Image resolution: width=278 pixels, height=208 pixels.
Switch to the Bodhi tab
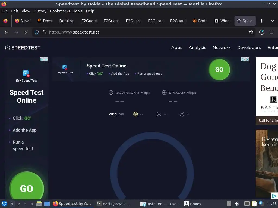[x=200, y=21]
